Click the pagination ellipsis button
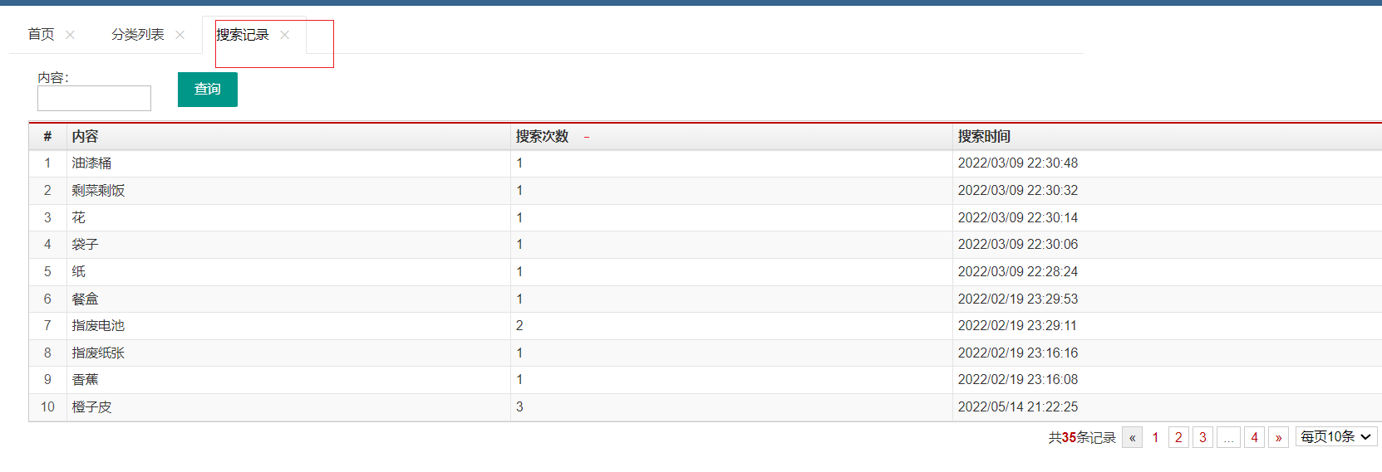 1228,437
